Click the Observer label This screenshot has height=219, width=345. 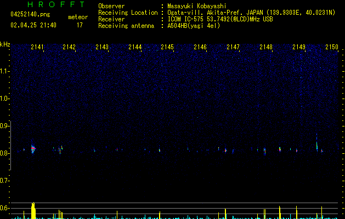(111, 6)
